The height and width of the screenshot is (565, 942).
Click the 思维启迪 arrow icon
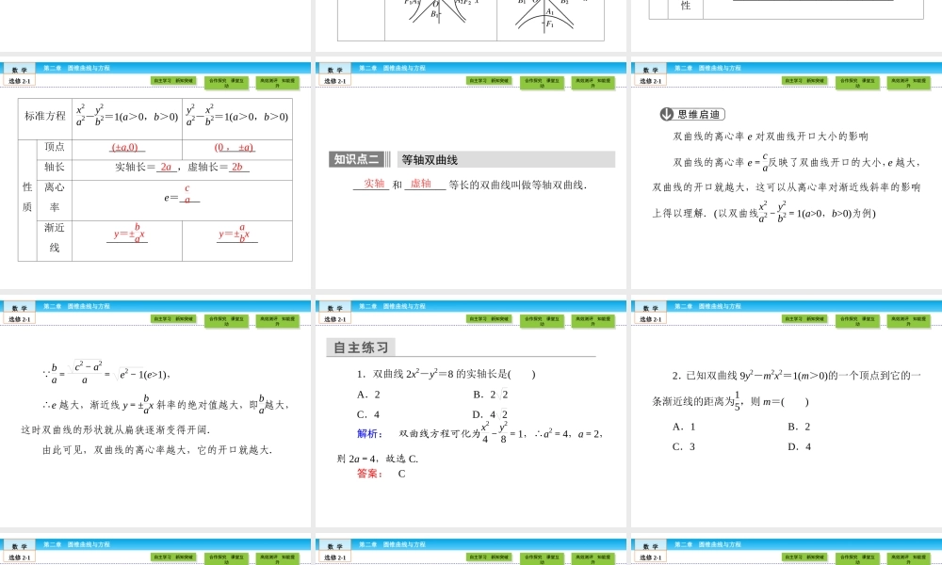[667, 114]
